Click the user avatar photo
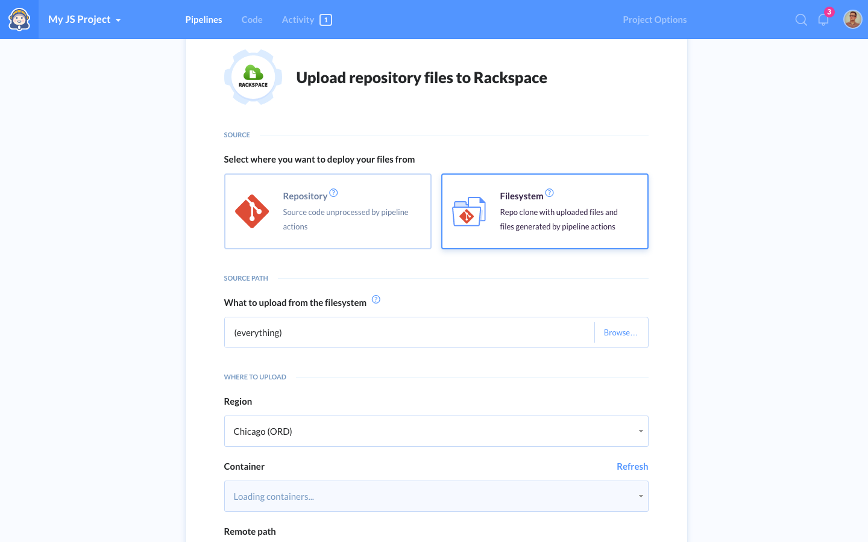 point(852,19)
